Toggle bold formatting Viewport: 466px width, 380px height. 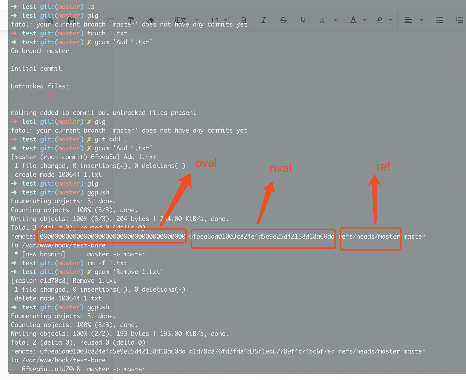244,20
